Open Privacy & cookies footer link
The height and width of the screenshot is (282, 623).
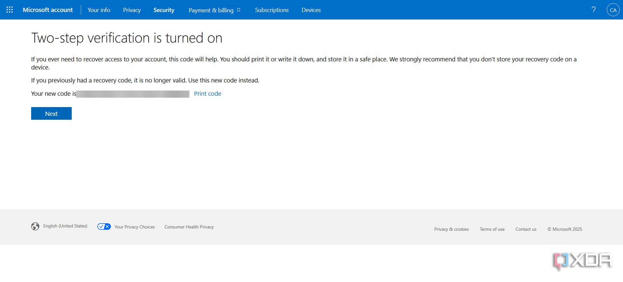tap(451, 229)
